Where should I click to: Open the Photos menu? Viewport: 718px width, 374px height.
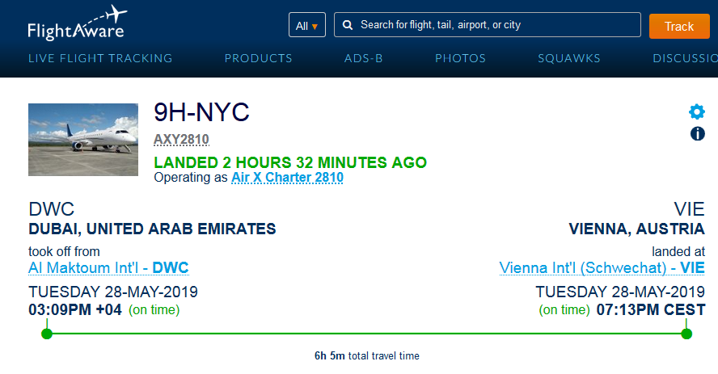[x=460, y=58]
